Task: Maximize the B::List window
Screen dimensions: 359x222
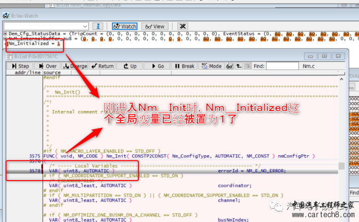Action: [324, 56]
